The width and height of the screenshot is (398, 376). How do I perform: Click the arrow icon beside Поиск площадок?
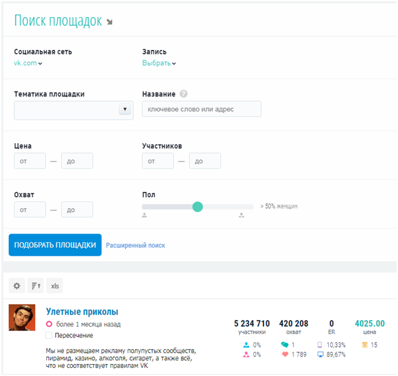(x=110, y=22)
